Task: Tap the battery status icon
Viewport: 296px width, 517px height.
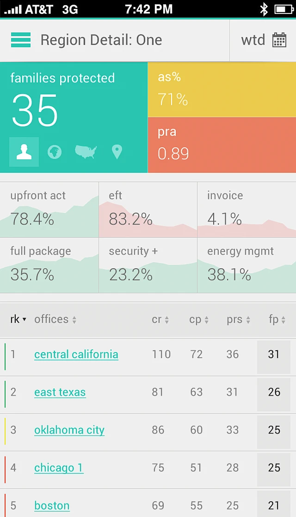Action: 283,9
